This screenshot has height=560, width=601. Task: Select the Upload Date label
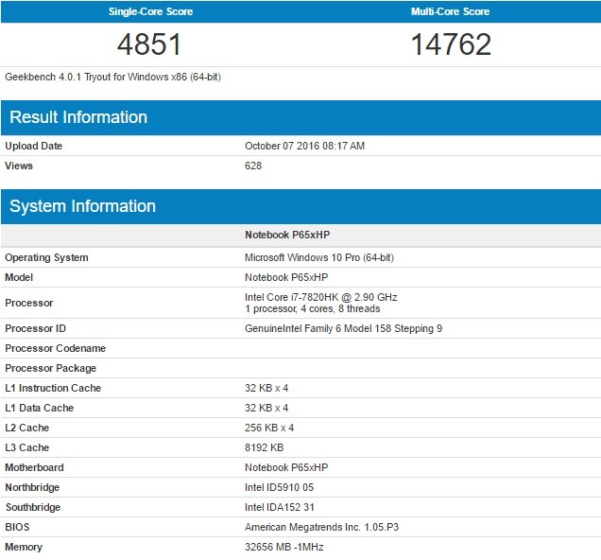tap(33, 146)
